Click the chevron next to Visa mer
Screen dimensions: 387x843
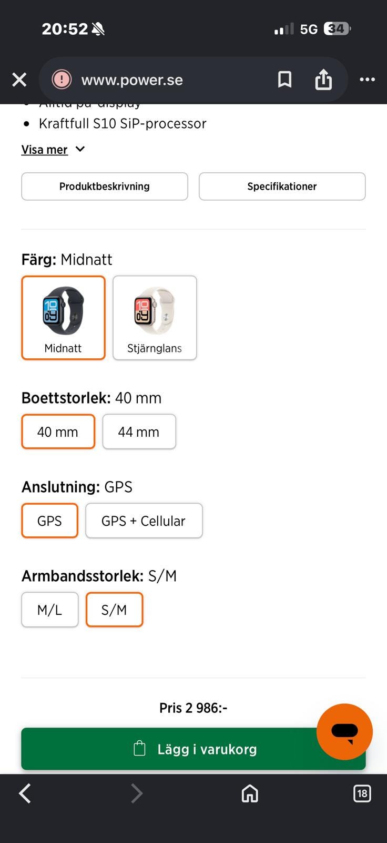80,149
